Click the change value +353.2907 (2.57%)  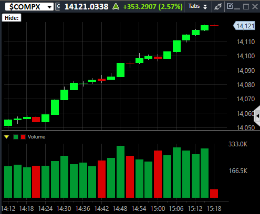(153, 7)
